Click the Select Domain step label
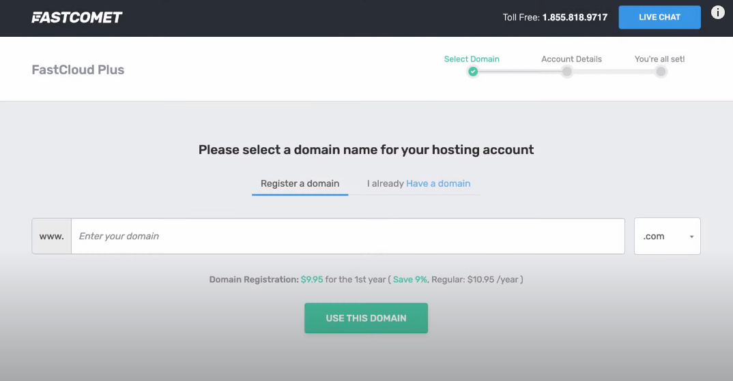The image size is (733, 381). click(x=472, y=59)
